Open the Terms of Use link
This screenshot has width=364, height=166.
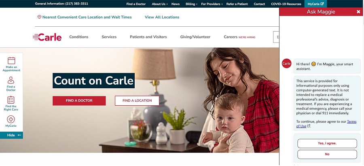coord(326,124)
